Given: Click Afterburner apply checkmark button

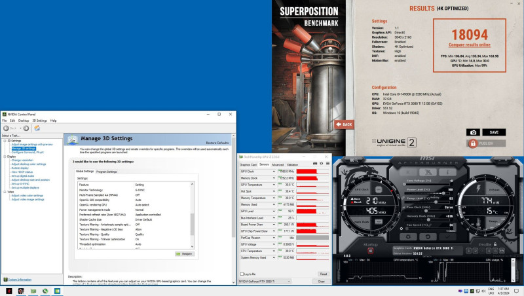Looking at the screenshot, I should click(x=447, y=236).
